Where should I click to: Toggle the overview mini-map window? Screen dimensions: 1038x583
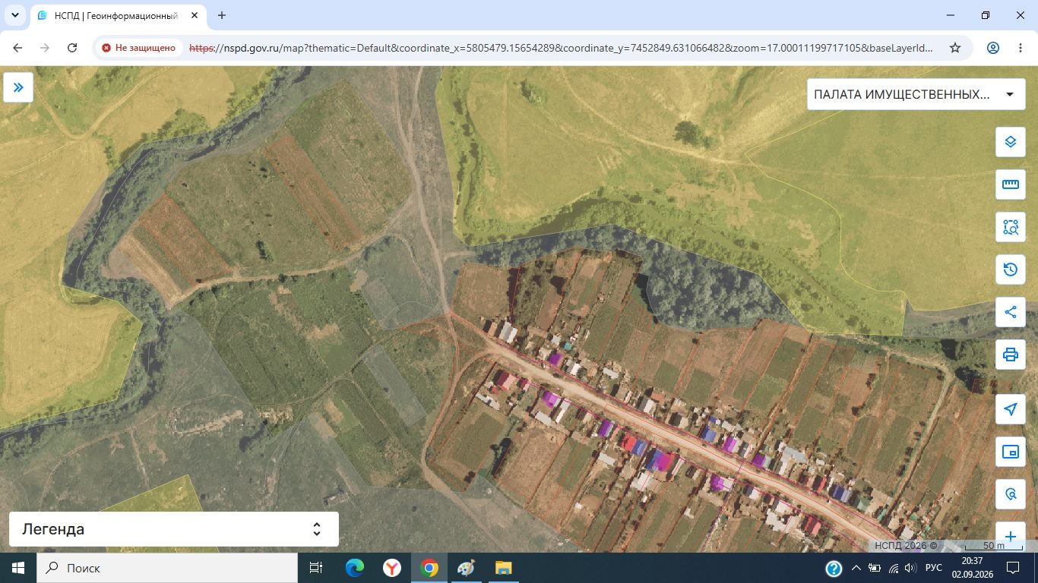(1010, 452)
